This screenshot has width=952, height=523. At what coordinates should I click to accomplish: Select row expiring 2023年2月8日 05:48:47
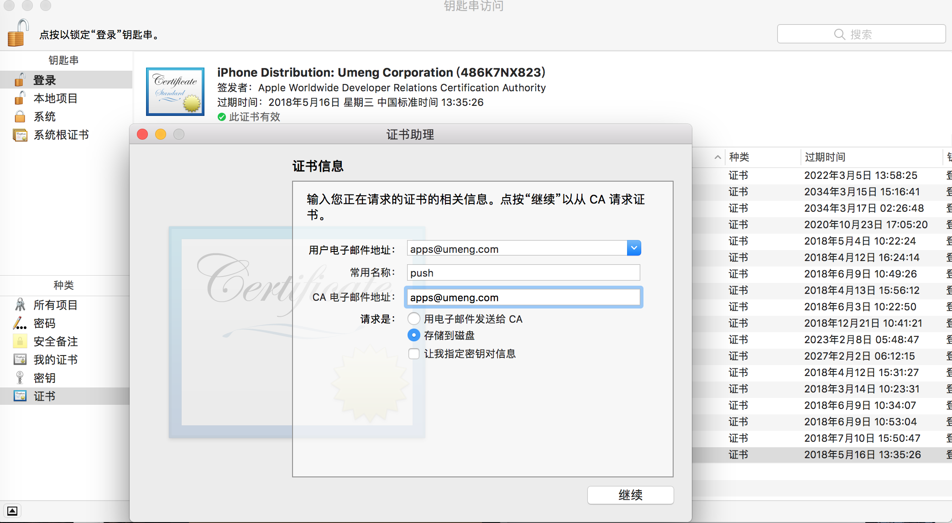click(822, 340)
